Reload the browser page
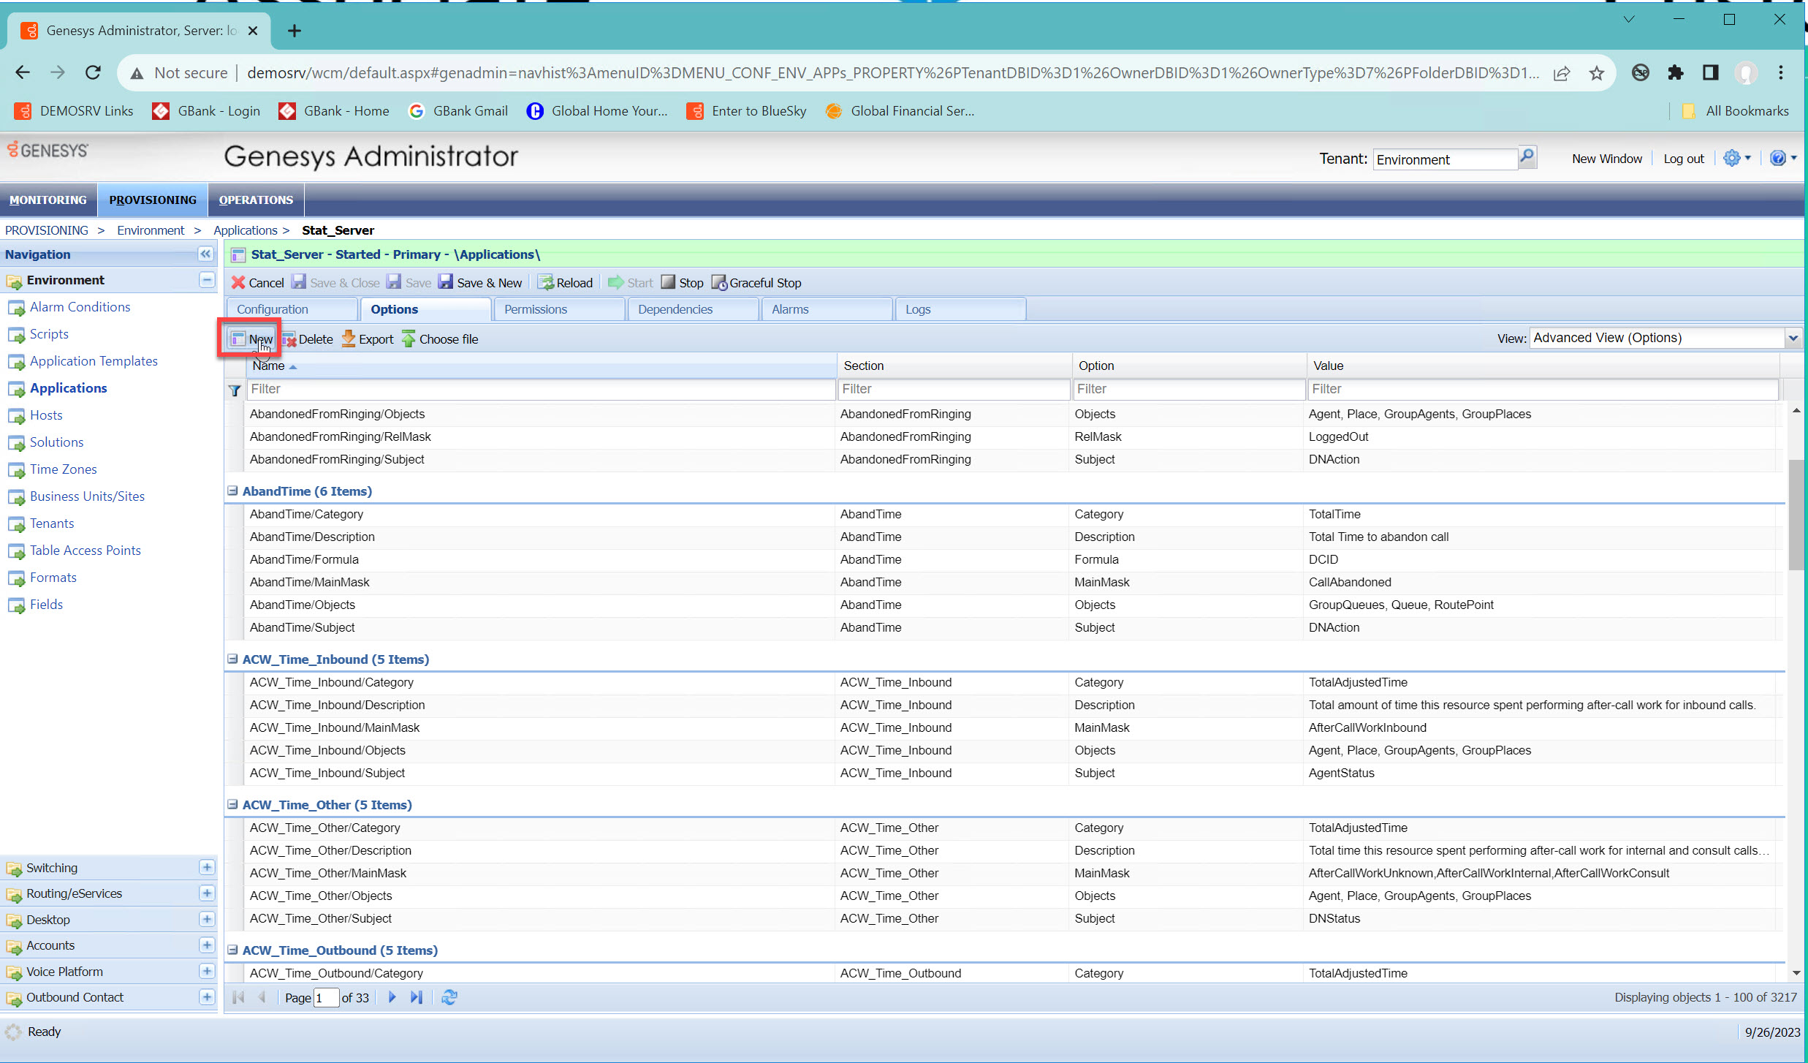This screenshot has height=1063, width=1808. point(93,72)
